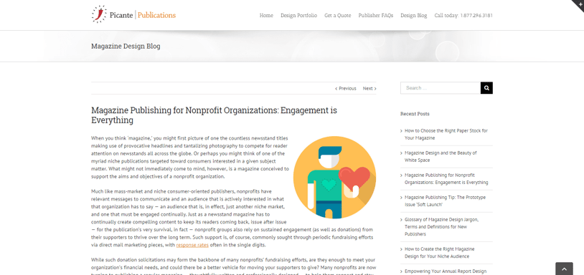Click the Picante Publications chili pepper logo
This screenshot has height=275, width=584.
pyautogui.click(x=133, y=14)
